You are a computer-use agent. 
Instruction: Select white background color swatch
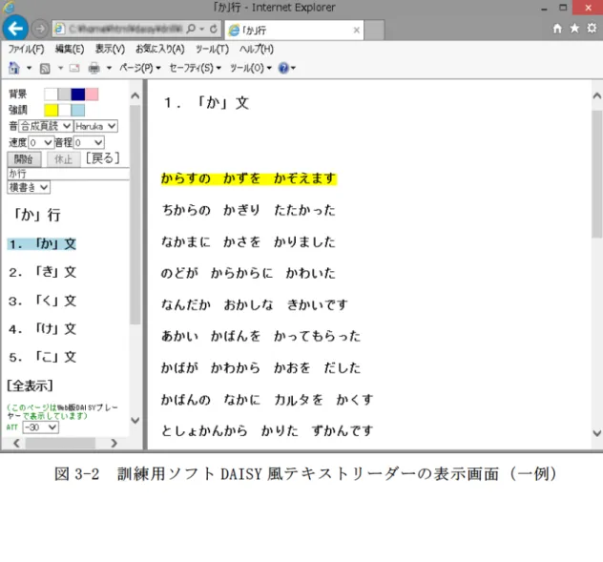point(51,94)
